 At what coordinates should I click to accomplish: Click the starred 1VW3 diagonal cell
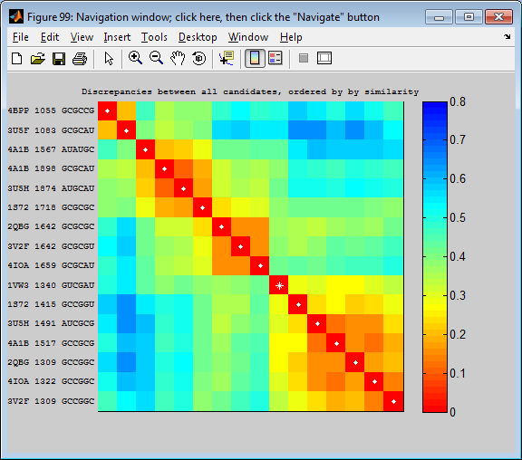coord(279,285)
